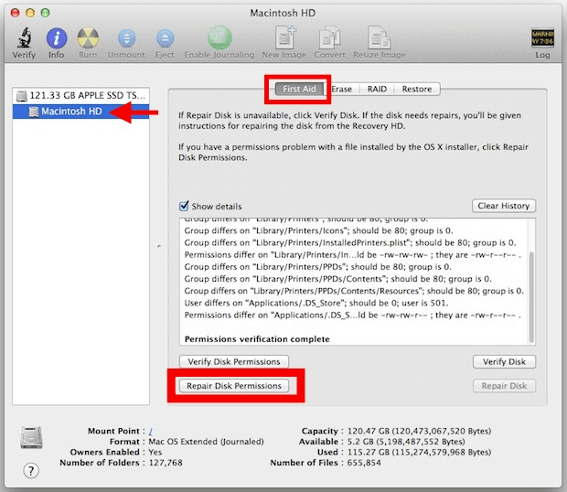Click the details log scrollbar thumb

click(531, 296)
